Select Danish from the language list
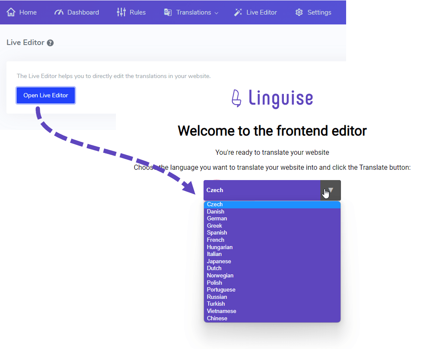This screenshot has height=349, width=432. coord(272,211)
